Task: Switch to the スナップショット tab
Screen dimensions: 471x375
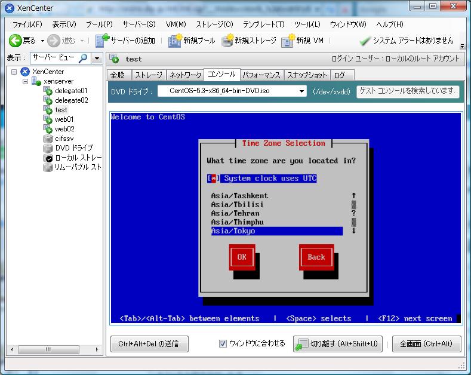Action: (x=307, y=75)
